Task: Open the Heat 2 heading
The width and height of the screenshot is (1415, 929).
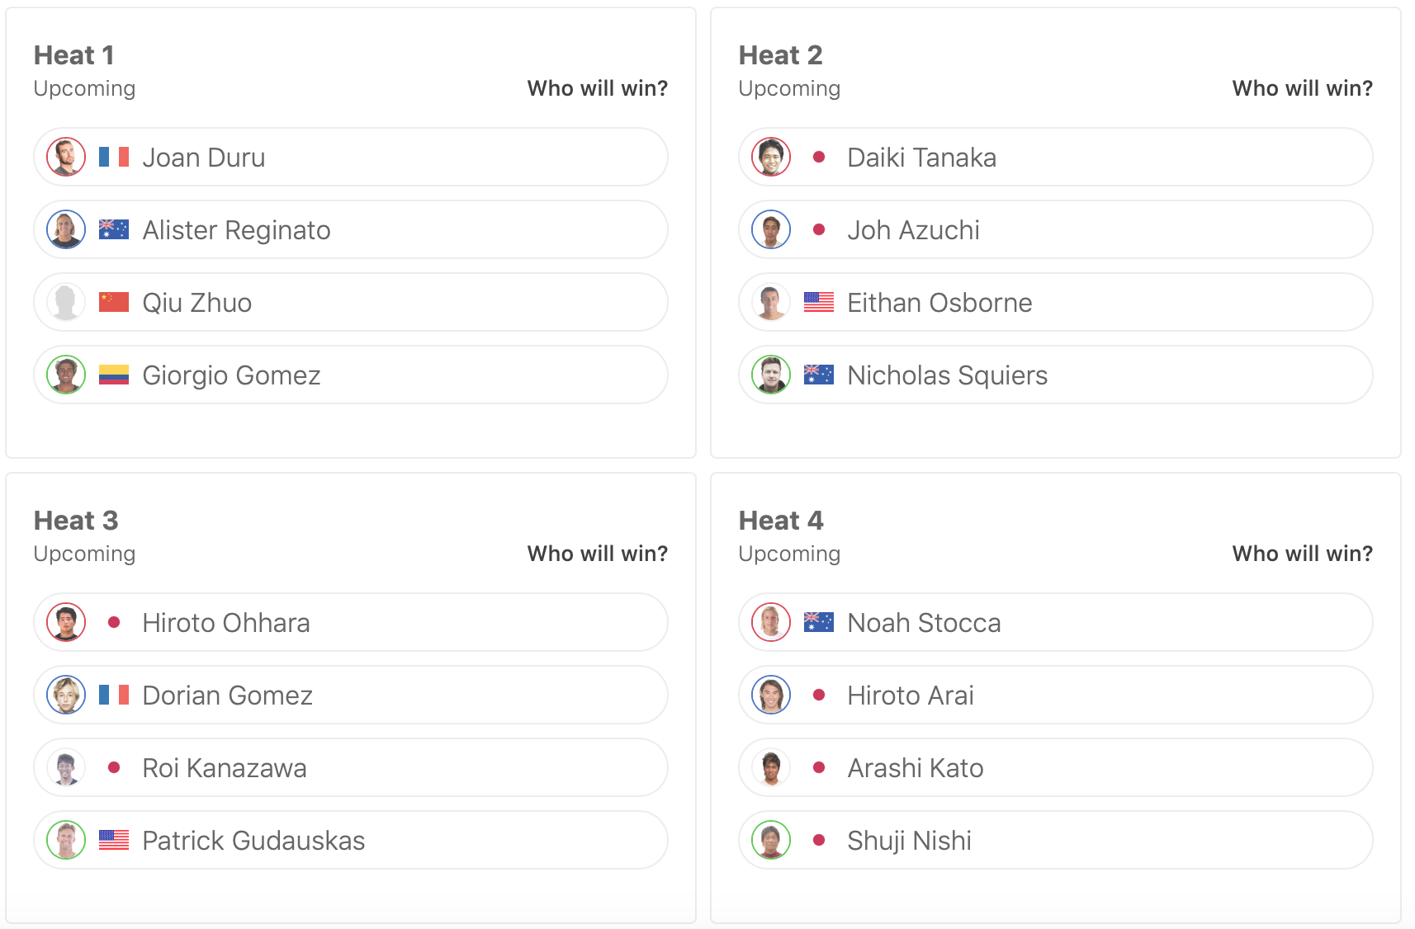Action: [780, 55]
